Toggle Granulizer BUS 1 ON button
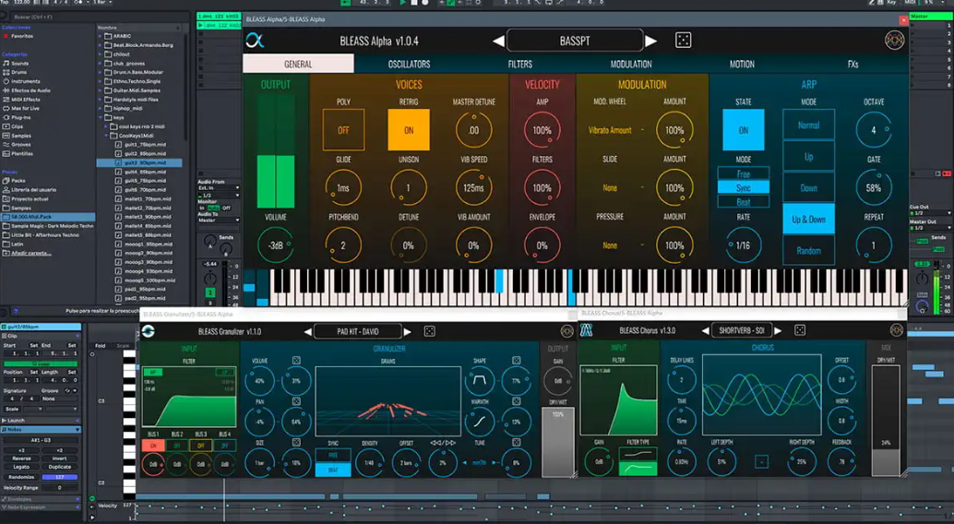Image resolution: width=954 pixels, height=524 pixels. [x=153, y=446]
